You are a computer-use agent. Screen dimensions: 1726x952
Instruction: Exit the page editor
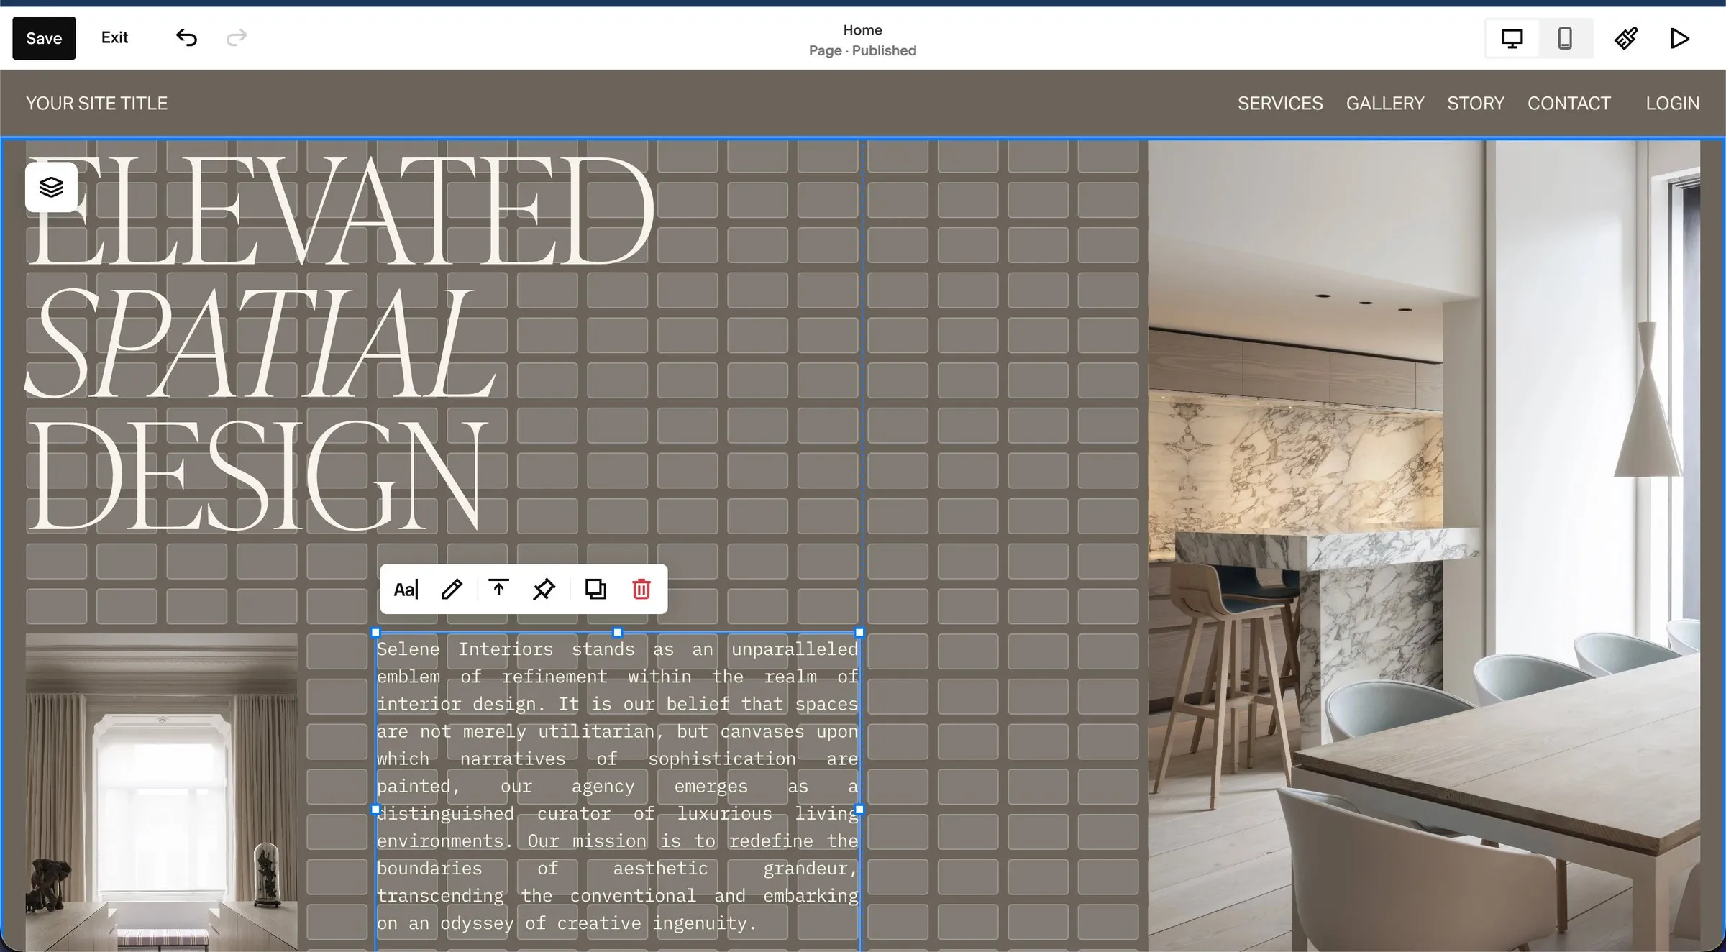[114, 37]
